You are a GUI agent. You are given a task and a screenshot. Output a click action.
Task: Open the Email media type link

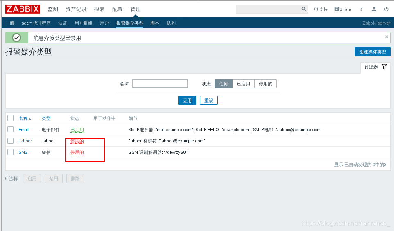click(x=23, y=130)
